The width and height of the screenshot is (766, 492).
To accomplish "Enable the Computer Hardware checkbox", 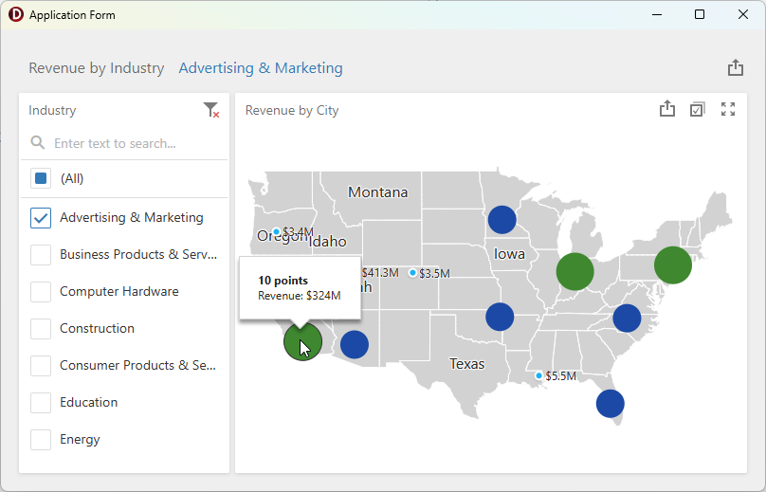I will 41,292.
